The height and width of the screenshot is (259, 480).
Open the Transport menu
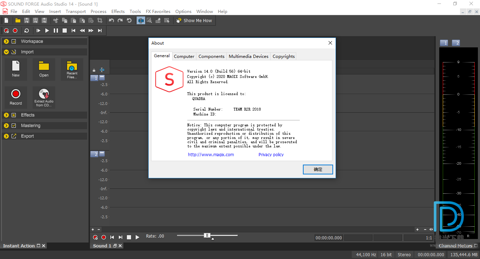pyautogui.click(x=76, y=11)
